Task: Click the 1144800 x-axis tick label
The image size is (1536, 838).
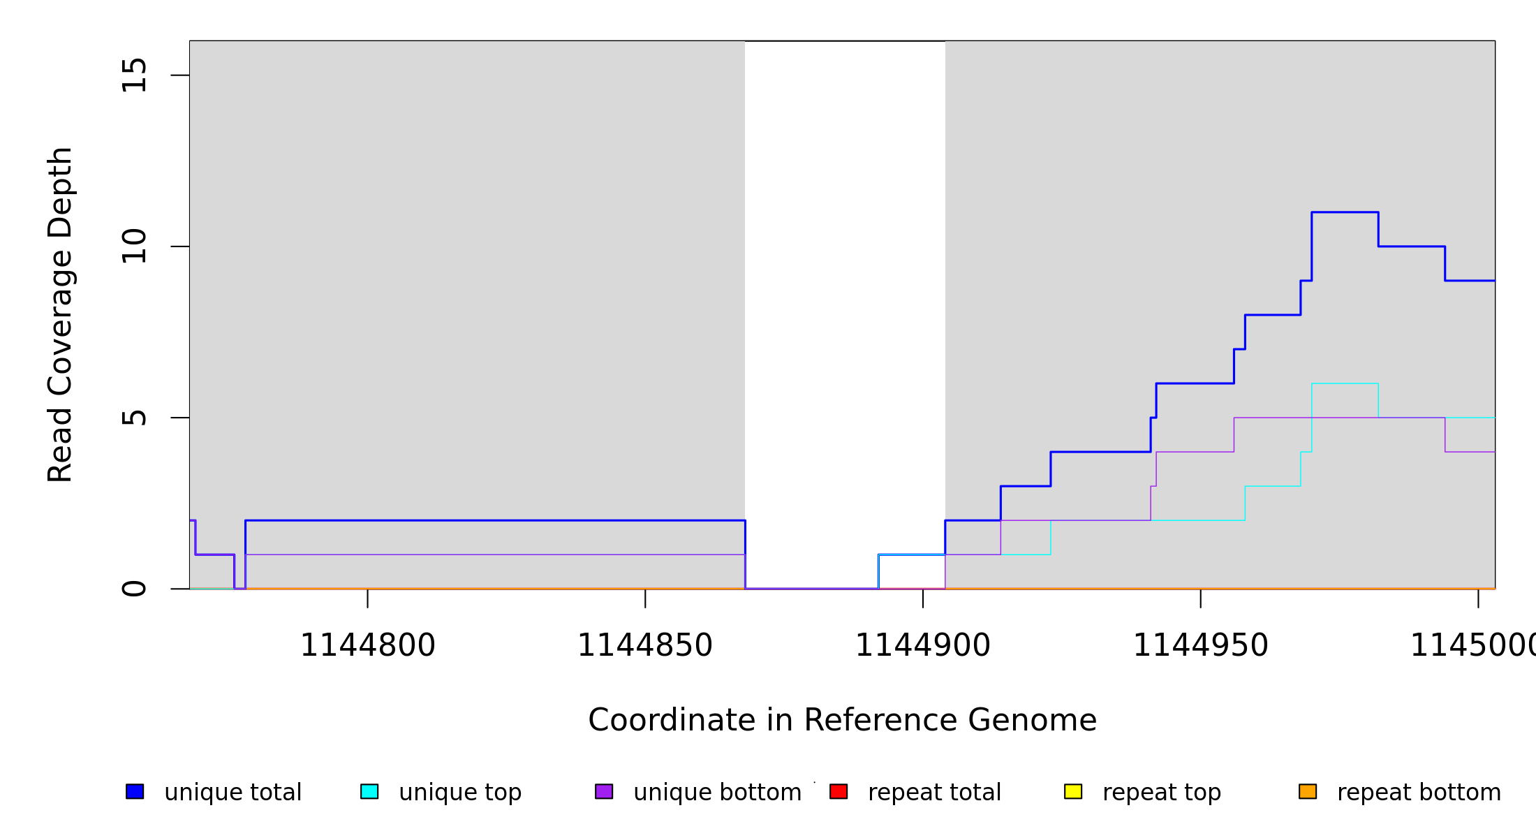Action: pyautogui.click(x=367, y=645)
